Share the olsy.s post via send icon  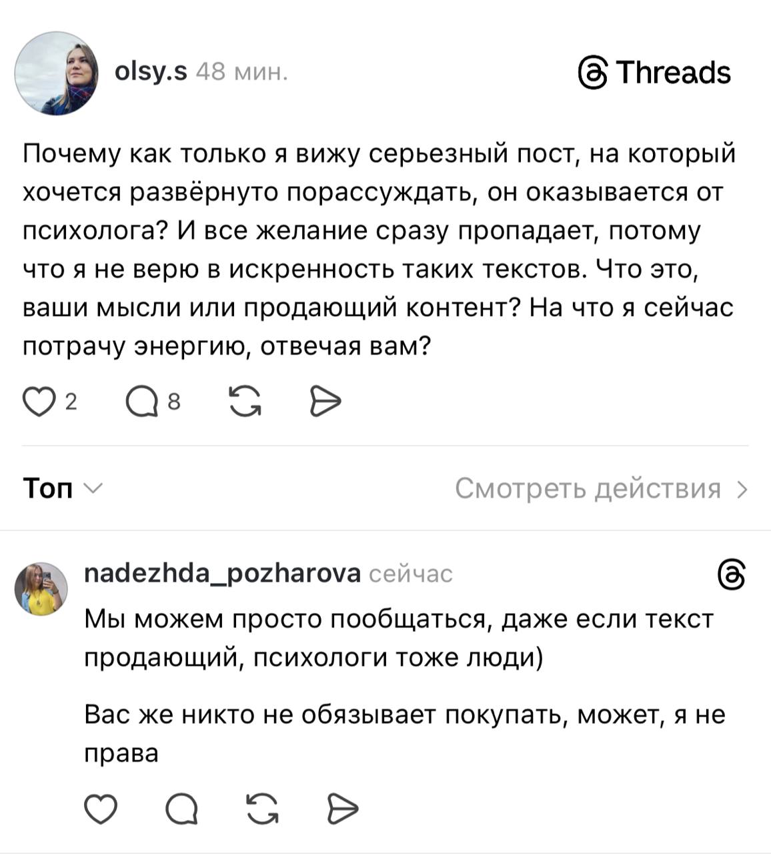325,402
